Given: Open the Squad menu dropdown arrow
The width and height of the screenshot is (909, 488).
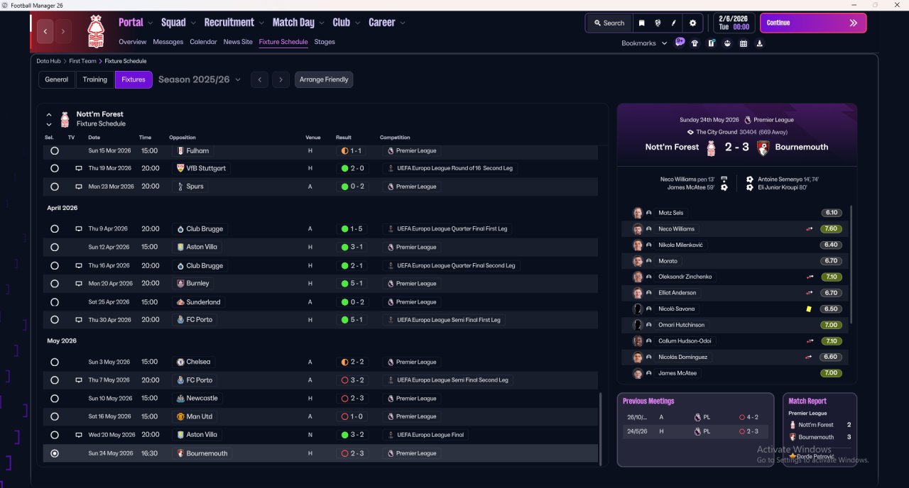Looking at the screenshot, I should point(192,23).
